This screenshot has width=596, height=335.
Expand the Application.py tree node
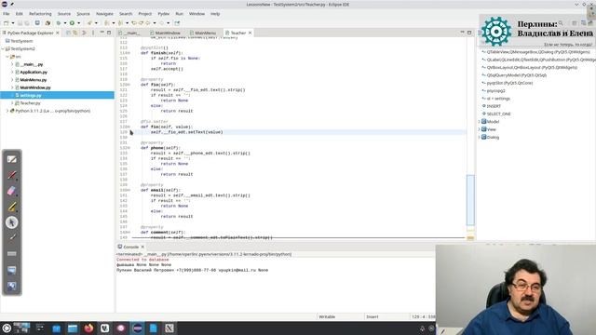tap(12, 73)
